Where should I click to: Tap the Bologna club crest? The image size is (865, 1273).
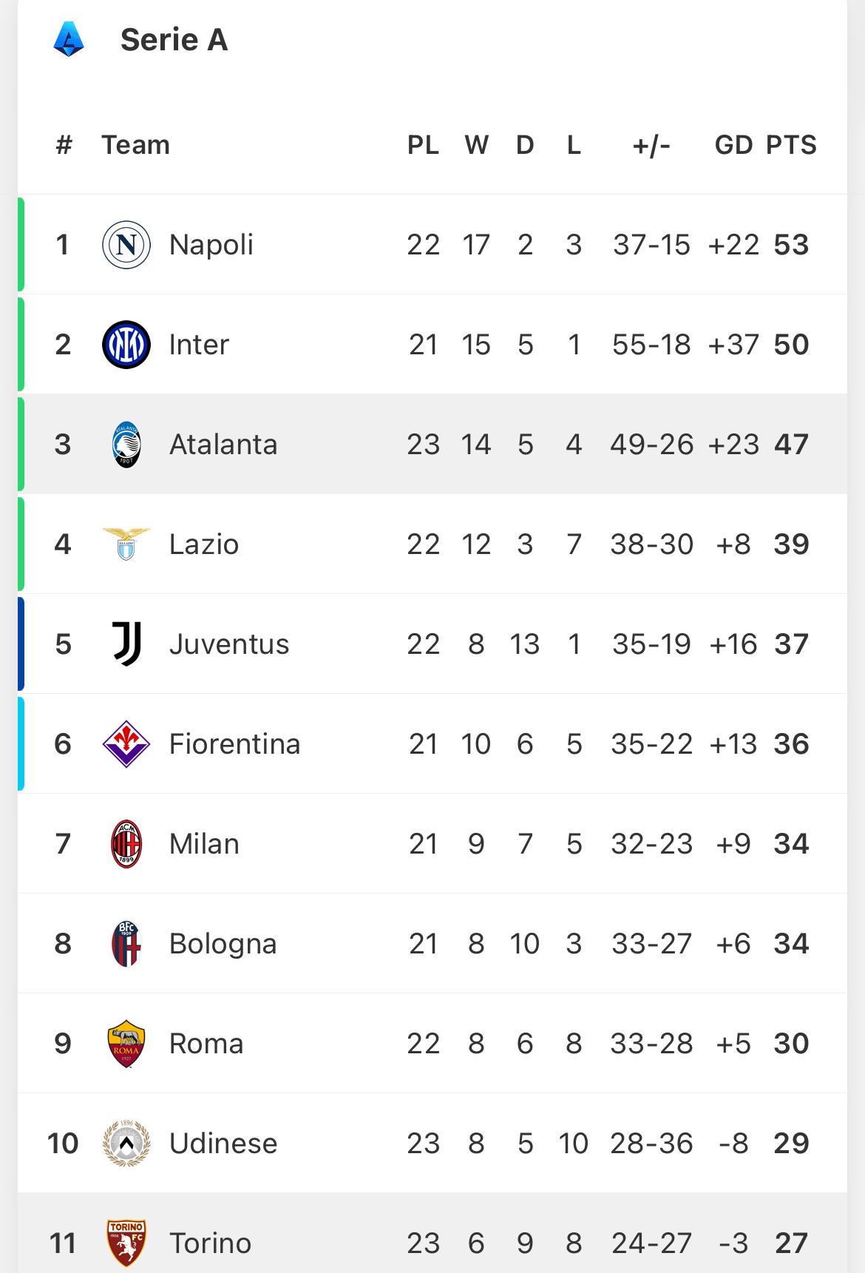(126, 944)
